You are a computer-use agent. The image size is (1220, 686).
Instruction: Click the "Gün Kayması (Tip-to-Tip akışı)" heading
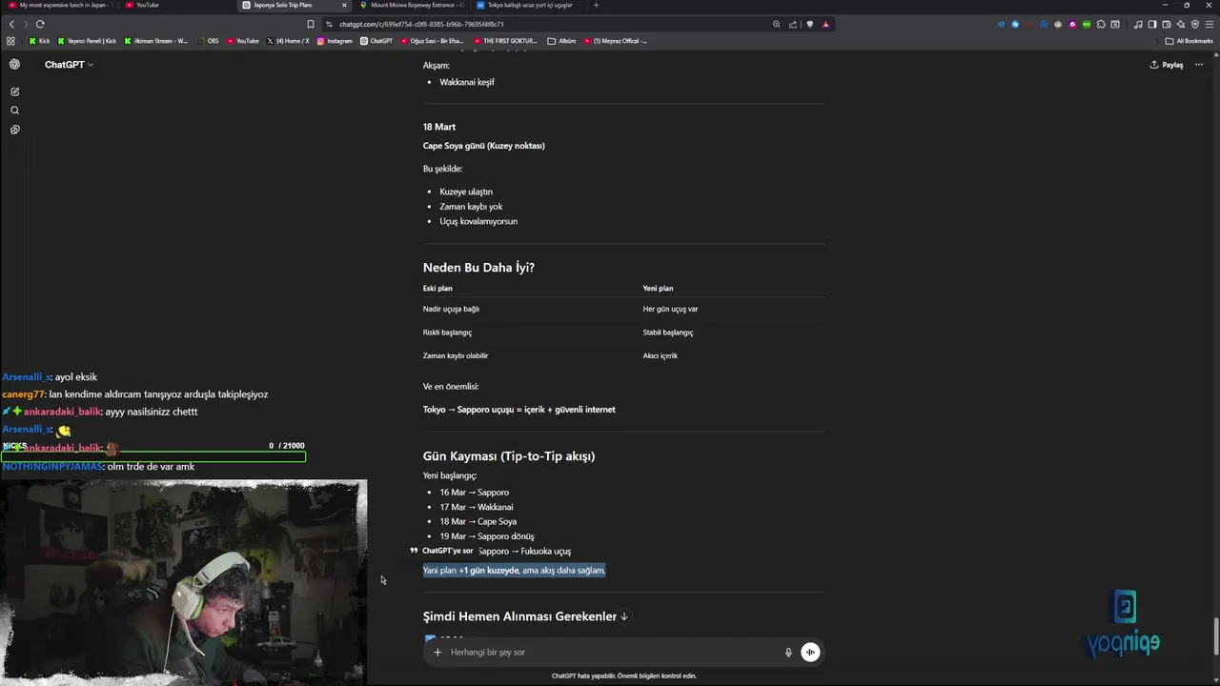(x=509, y=456)
